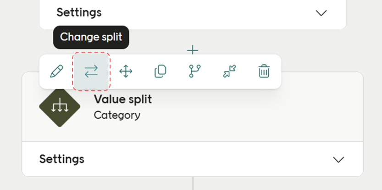The image size is (382, 190).
Task: Click the Category subtitle text
Action: coord(117,115)
